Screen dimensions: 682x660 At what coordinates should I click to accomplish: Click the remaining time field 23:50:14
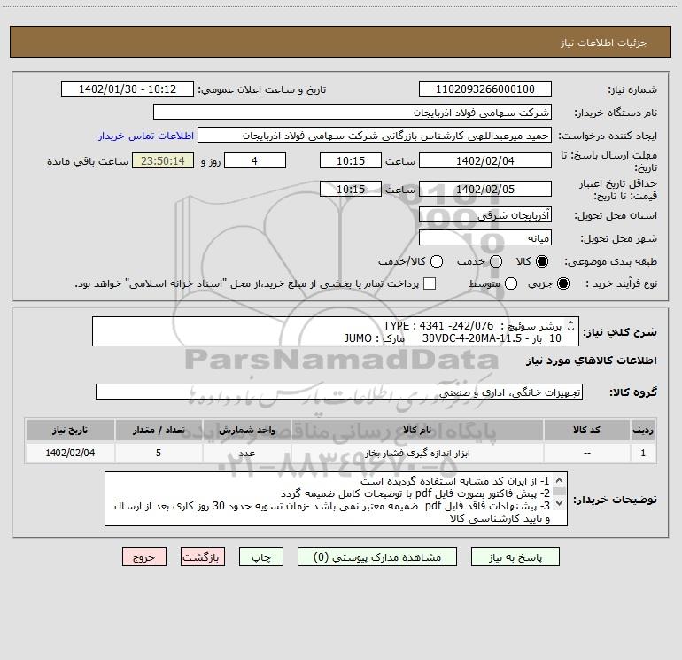(x=163, y=160)
